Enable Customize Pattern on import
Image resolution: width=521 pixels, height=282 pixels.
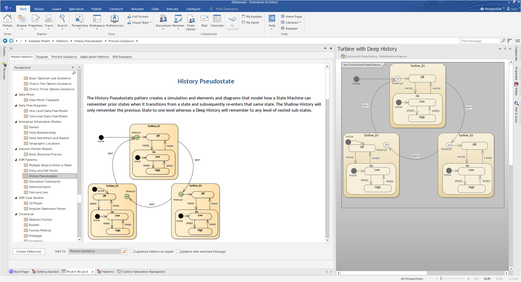[x=131, y=251]
